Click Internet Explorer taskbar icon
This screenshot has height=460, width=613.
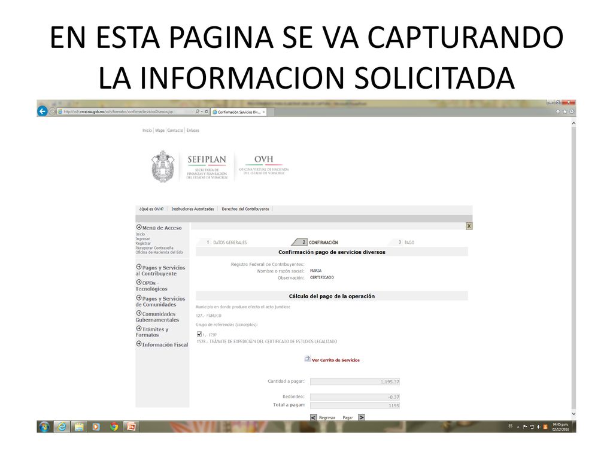pos(62,426)
